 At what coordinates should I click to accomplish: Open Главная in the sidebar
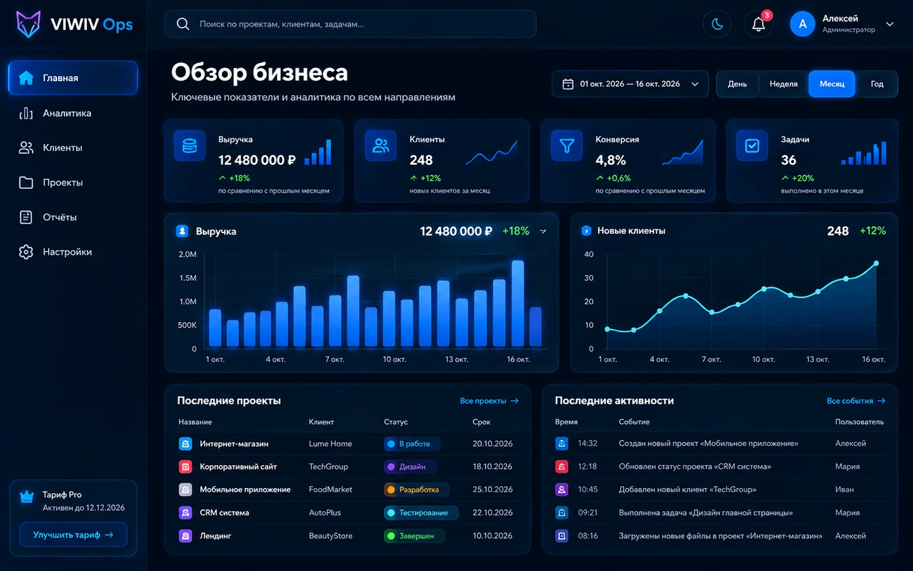[73, 78]
